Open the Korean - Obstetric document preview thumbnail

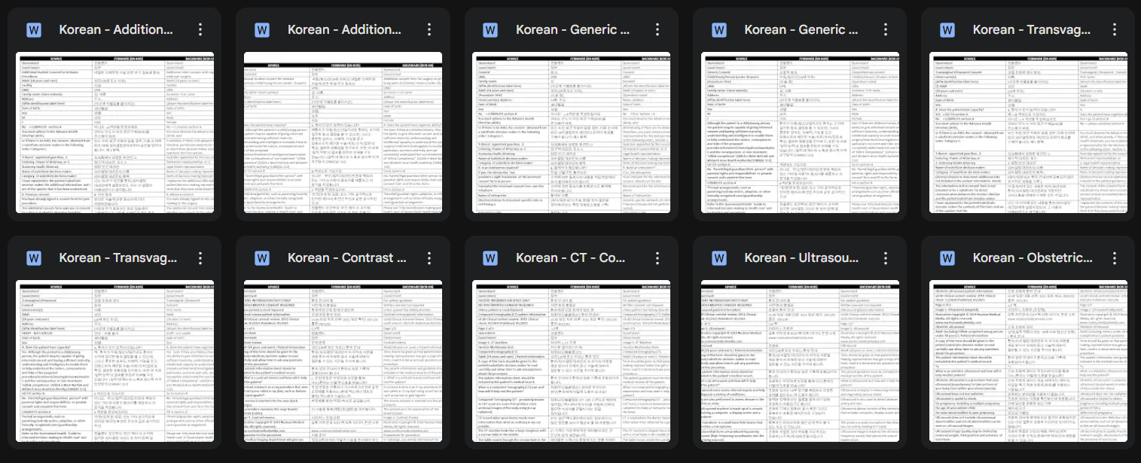click(x=1027, y=361)
